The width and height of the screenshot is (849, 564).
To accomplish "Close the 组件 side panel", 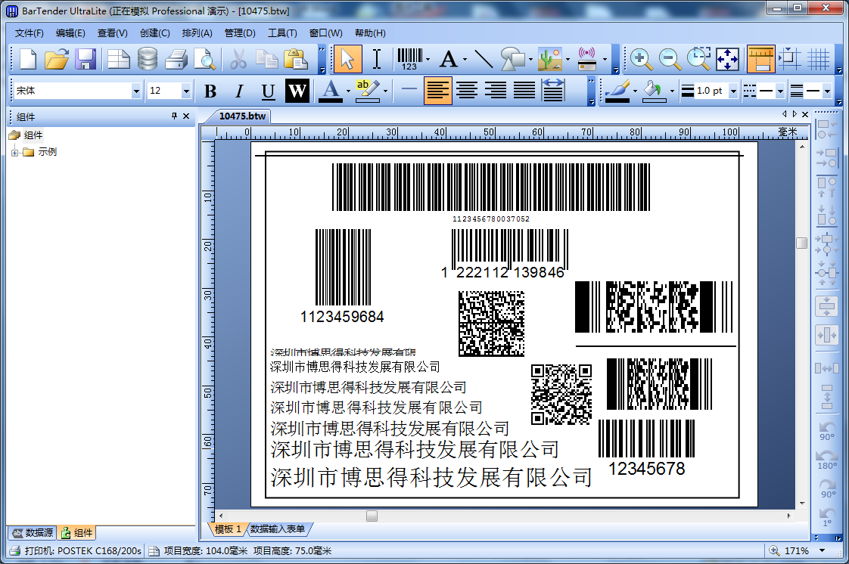I will (x=186, y=116).
